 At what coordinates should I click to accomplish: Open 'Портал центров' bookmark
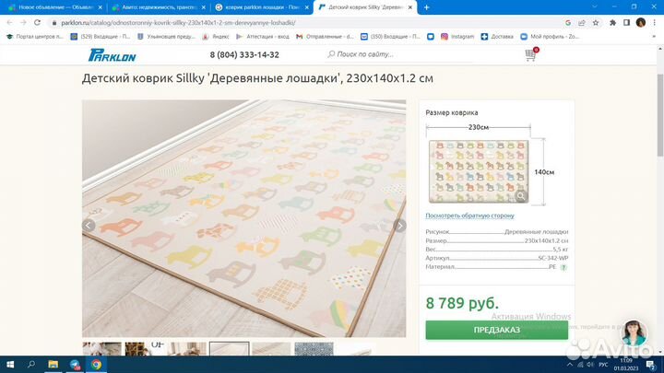[x=34, y=37]
